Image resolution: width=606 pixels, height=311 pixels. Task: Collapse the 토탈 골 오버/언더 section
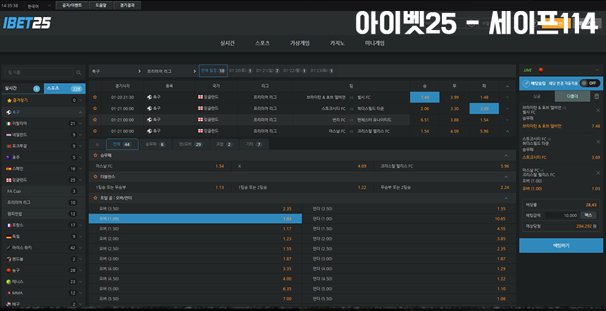pyautogui.click(x=506, y=198)
